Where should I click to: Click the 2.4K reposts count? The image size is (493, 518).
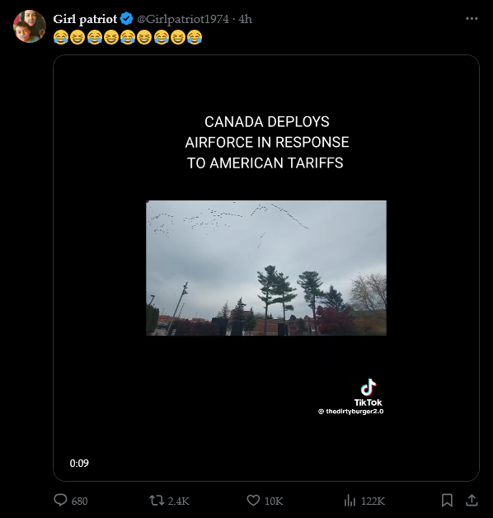coord(178,502)
